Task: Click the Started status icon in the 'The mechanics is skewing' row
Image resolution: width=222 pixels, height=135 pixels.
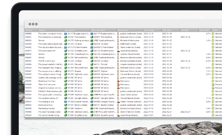Action: 213,37
